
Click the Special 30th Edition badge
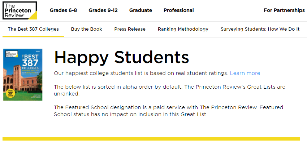tap(9, 93)
